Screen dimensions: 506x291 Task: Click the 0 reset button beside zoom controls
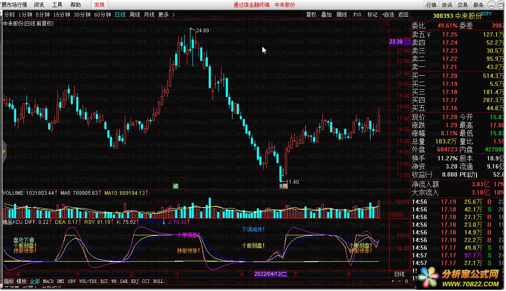(406, 281)
